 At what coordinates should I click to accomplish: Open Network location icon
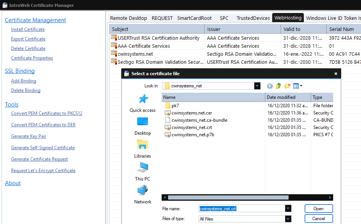tap(143, 191)
